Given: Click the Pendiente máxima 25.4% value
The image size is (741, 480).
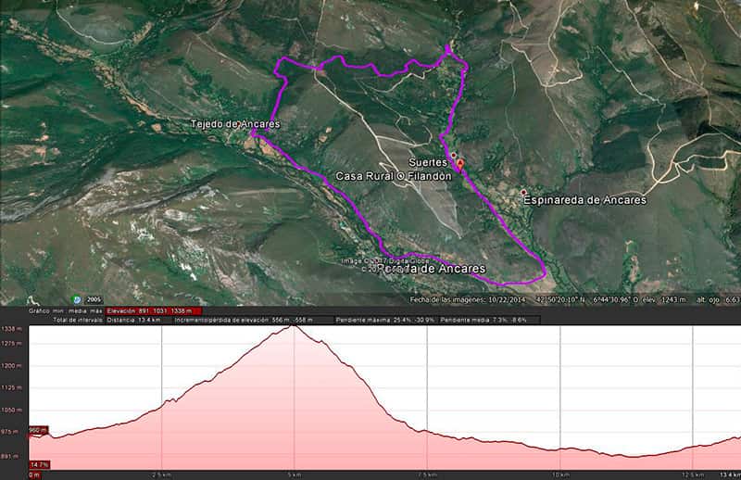Looking at the screenshot, I should pyautogui.click(x=385, y=321).
